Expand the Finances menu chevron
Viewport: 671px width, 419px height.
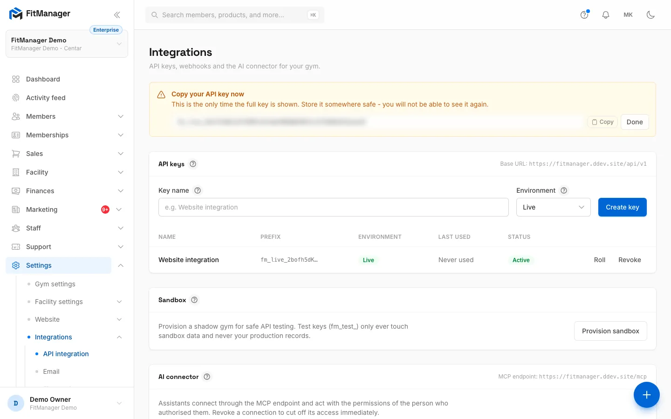point(121,191)
